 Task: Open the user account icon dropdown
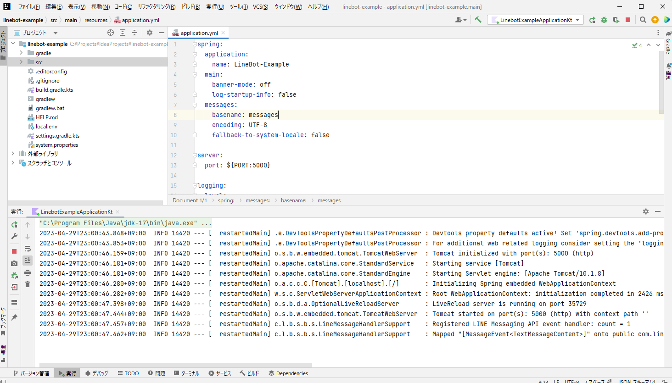click(x=460, y=20)
